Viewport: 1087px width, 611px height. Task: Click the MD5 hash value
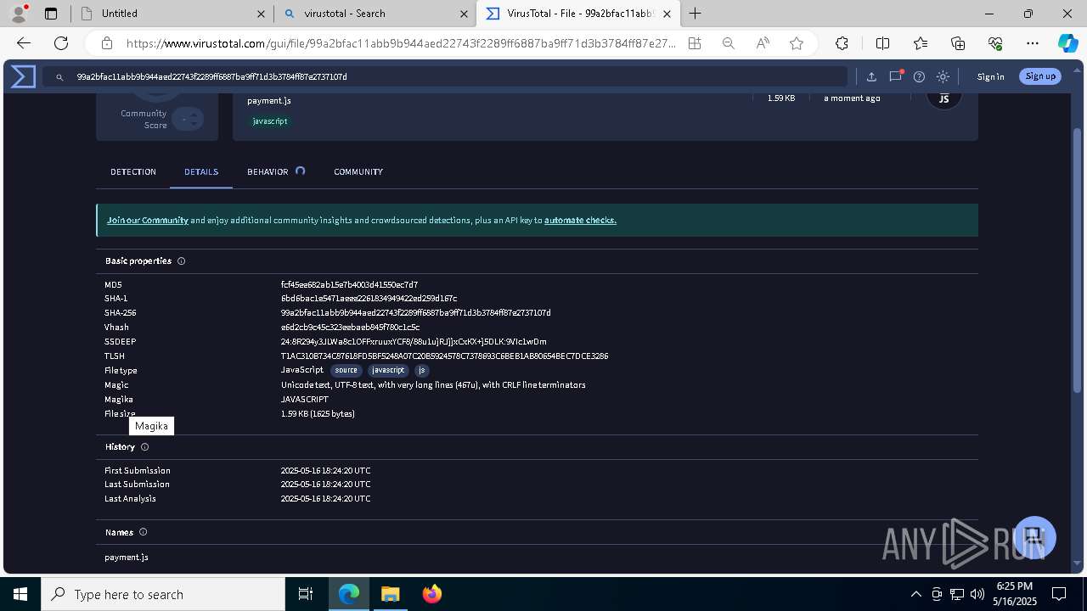[349, 284]
